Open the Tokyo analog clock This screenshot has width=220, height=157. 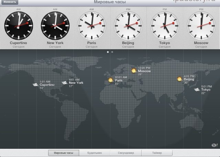[x=165, y=26]
